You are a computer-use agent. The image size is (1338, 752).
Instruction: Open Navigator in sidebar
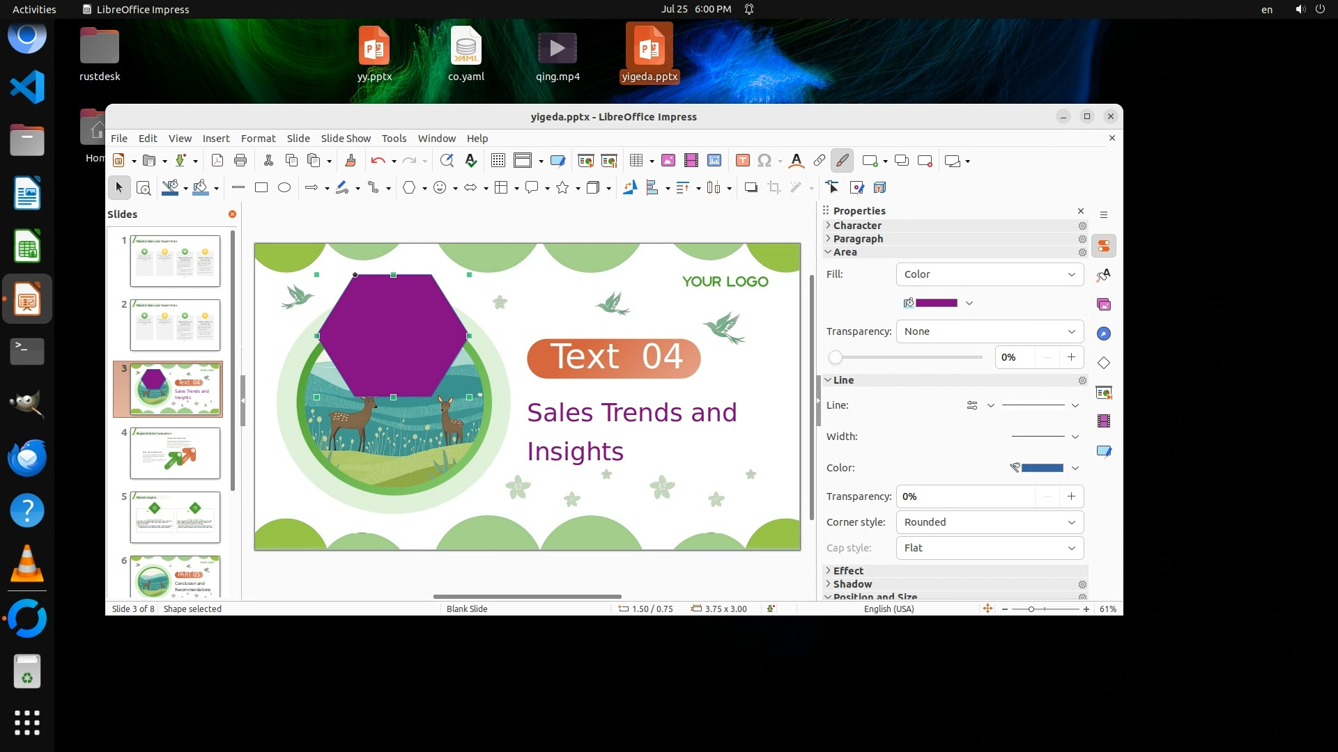point(1104,334)
